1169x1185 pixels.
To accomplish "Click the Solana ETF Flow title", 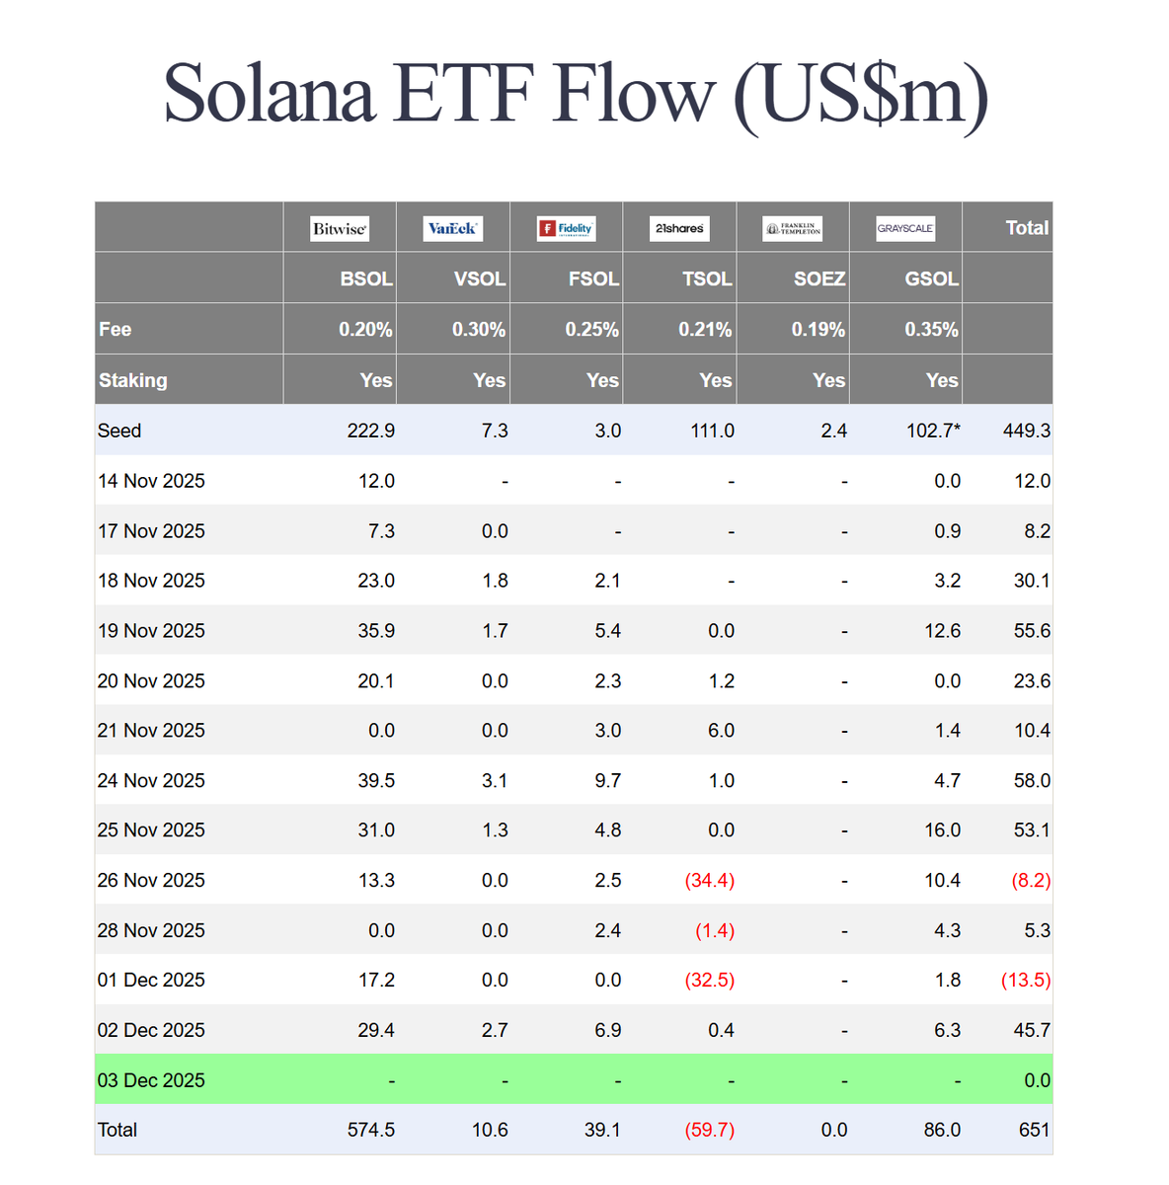I will [576, 94].
